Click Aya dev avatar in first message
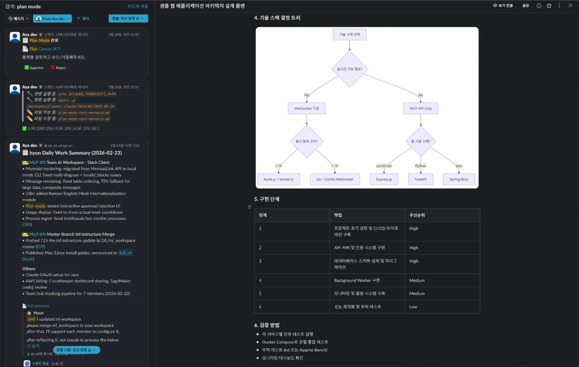Viewport: 579px width, 367px height. tap(15, 37)
